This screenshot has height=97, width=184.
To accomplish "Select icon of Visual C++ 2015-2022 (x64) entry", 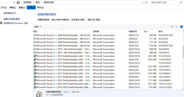I will pos(35,84).
